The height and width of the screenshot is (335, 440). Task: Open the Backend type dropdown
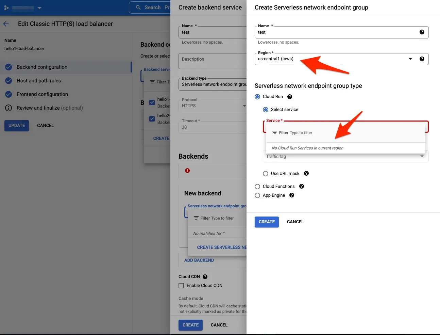(213, 84)
